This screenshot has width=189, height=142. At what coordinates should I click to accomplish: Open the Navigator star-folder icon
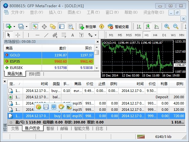pyautogui.click(x=53, y=27)
